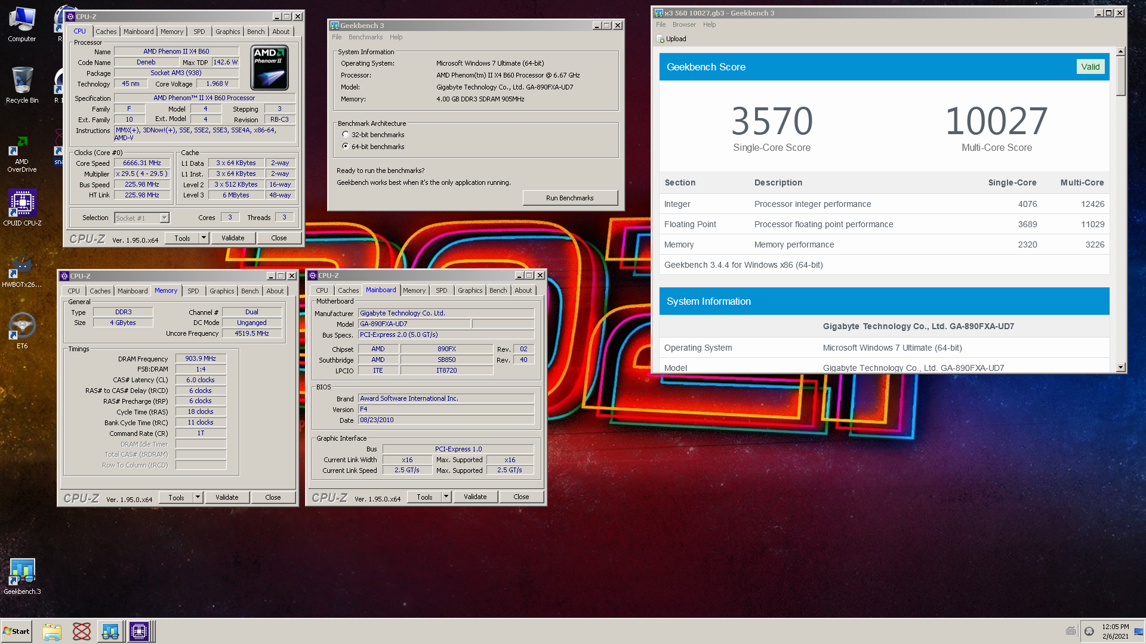The width and height of the screenshot is (1146, 644).
Task: Click Memory performance results row
Action: point(884,244)
